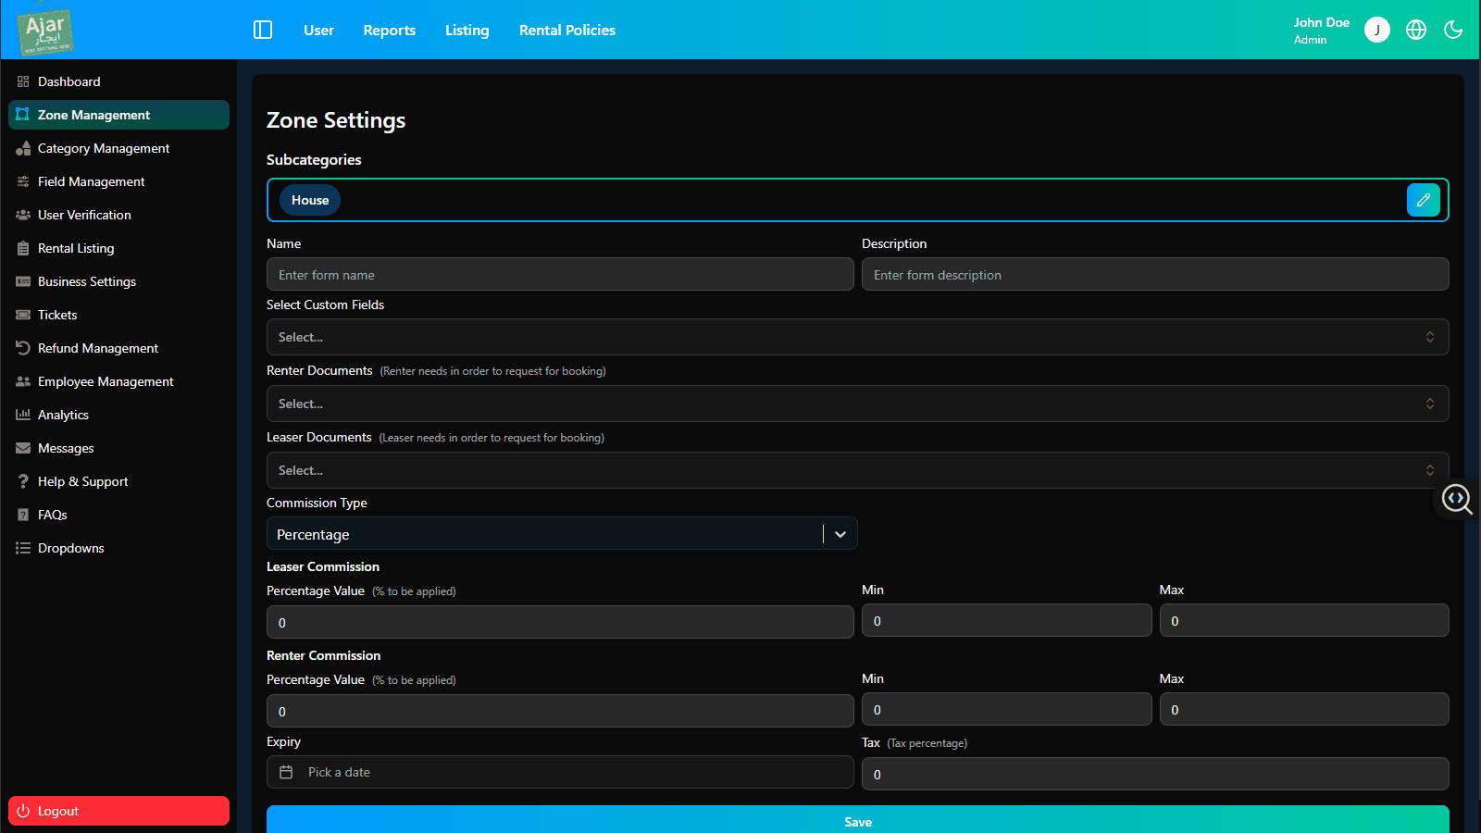The height and width of the screenshot is (833, 1481).
Task: Expand the Select Custom Fields dropdown
Action: coord(857,337)
